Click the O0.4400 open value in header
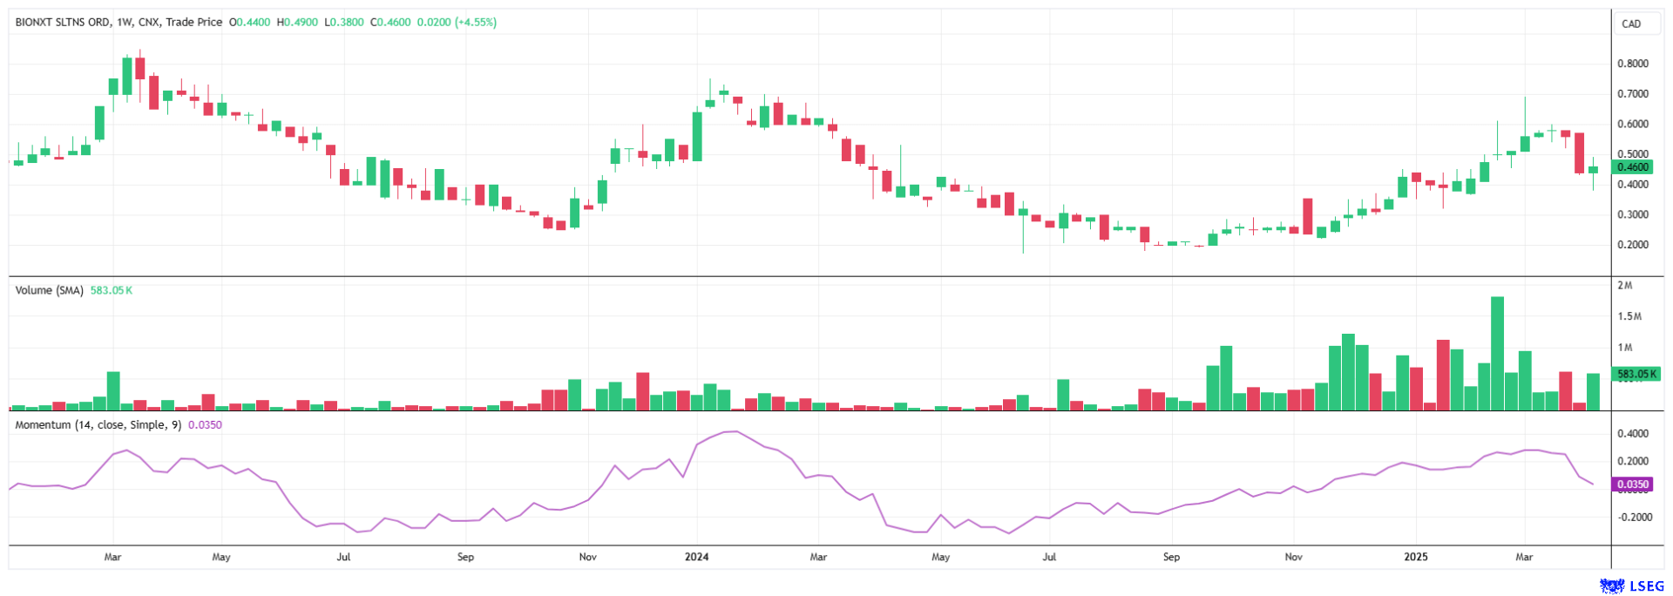 250,22
